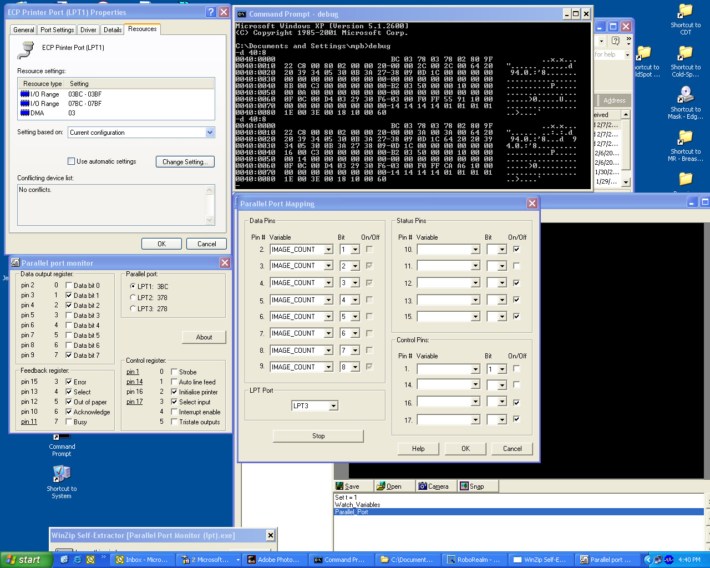Select the Watch_Variables list entry
This screenshot has width=710, height=568.
(x=358, y=505)
